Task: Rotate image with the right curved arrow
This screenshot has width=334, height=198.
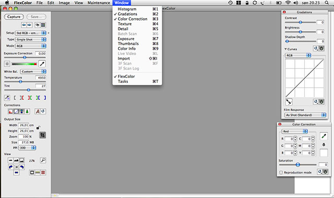Action: 22,167
